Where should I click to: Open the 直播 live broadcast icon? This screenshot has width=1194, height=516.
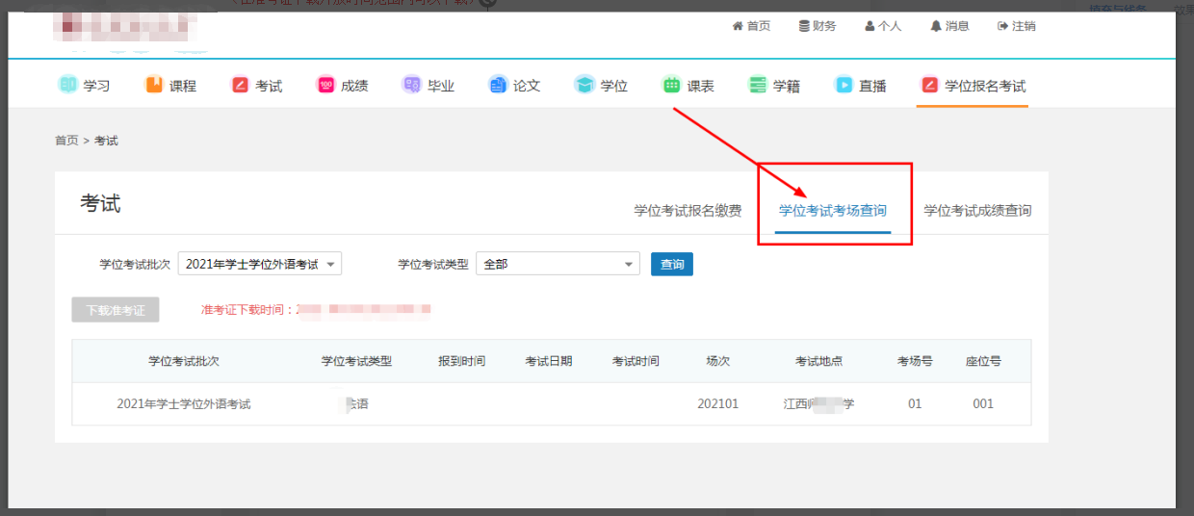(844, 85)
